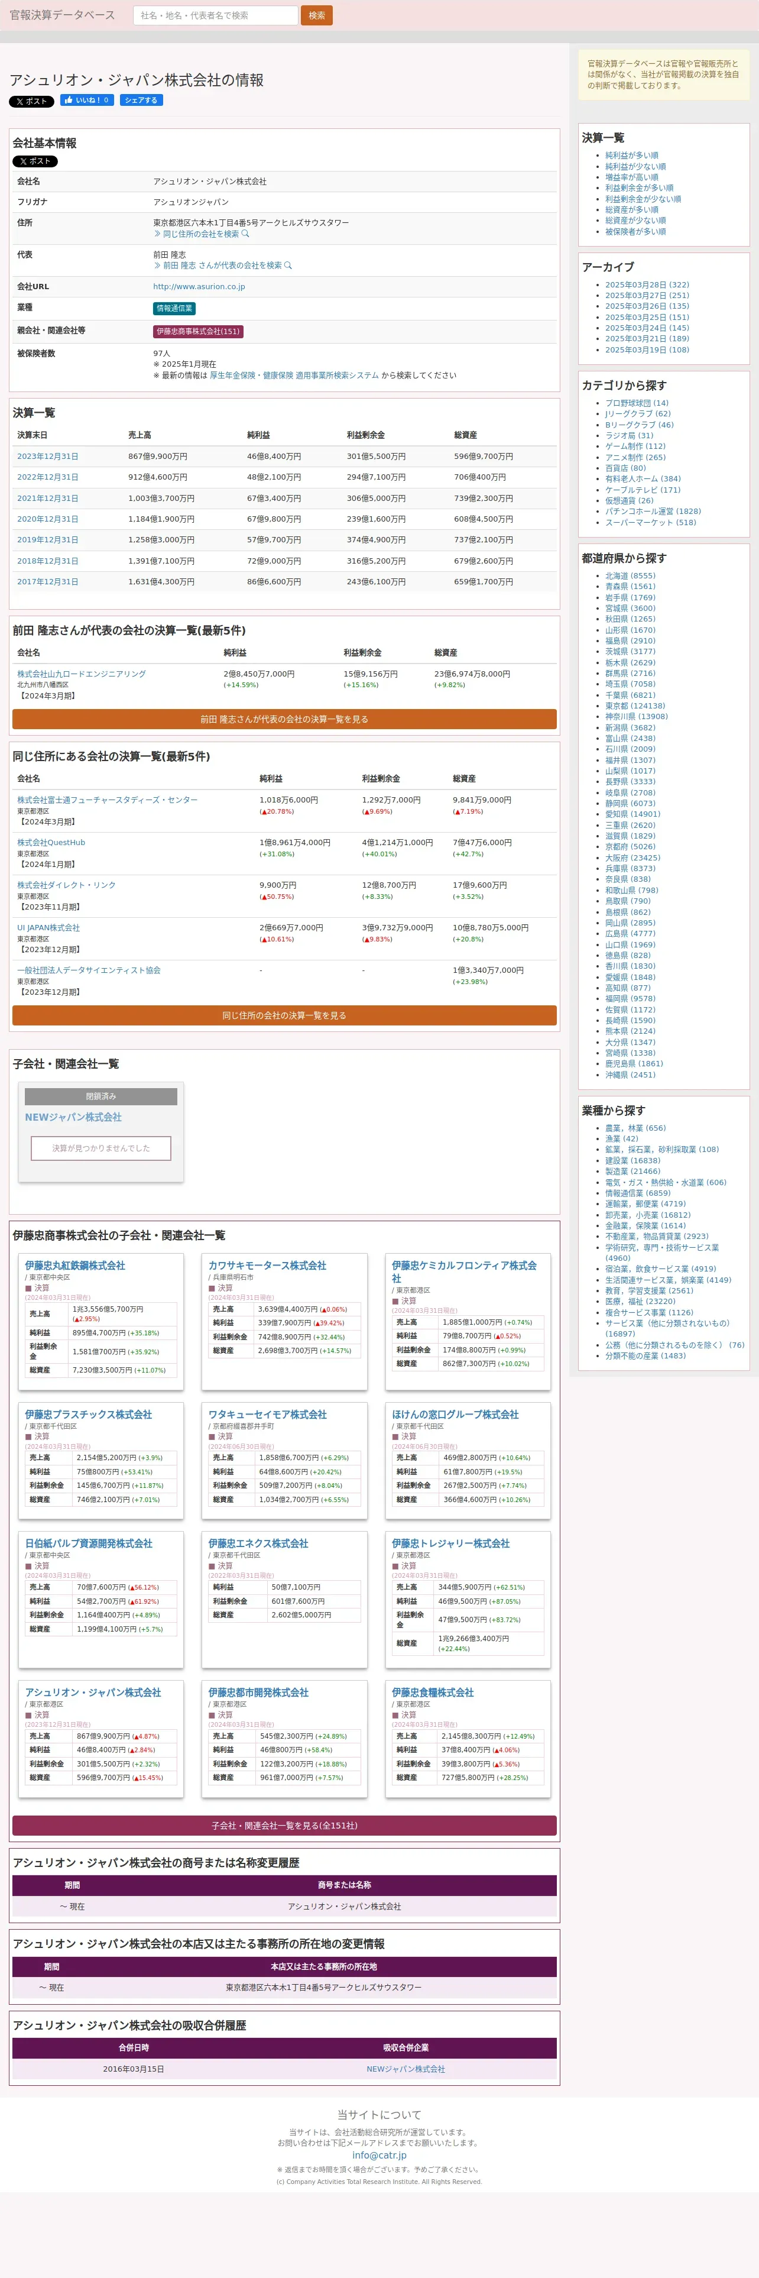Click 子会社・関連会社一覧を見る(全151社) button

[x=284, y=1825]
